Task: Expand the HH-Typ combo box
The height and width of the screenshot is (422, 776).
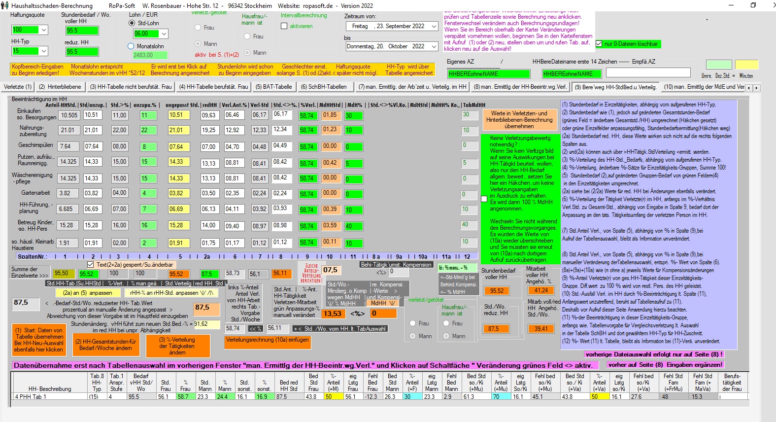Action: (x=43, y=51)
